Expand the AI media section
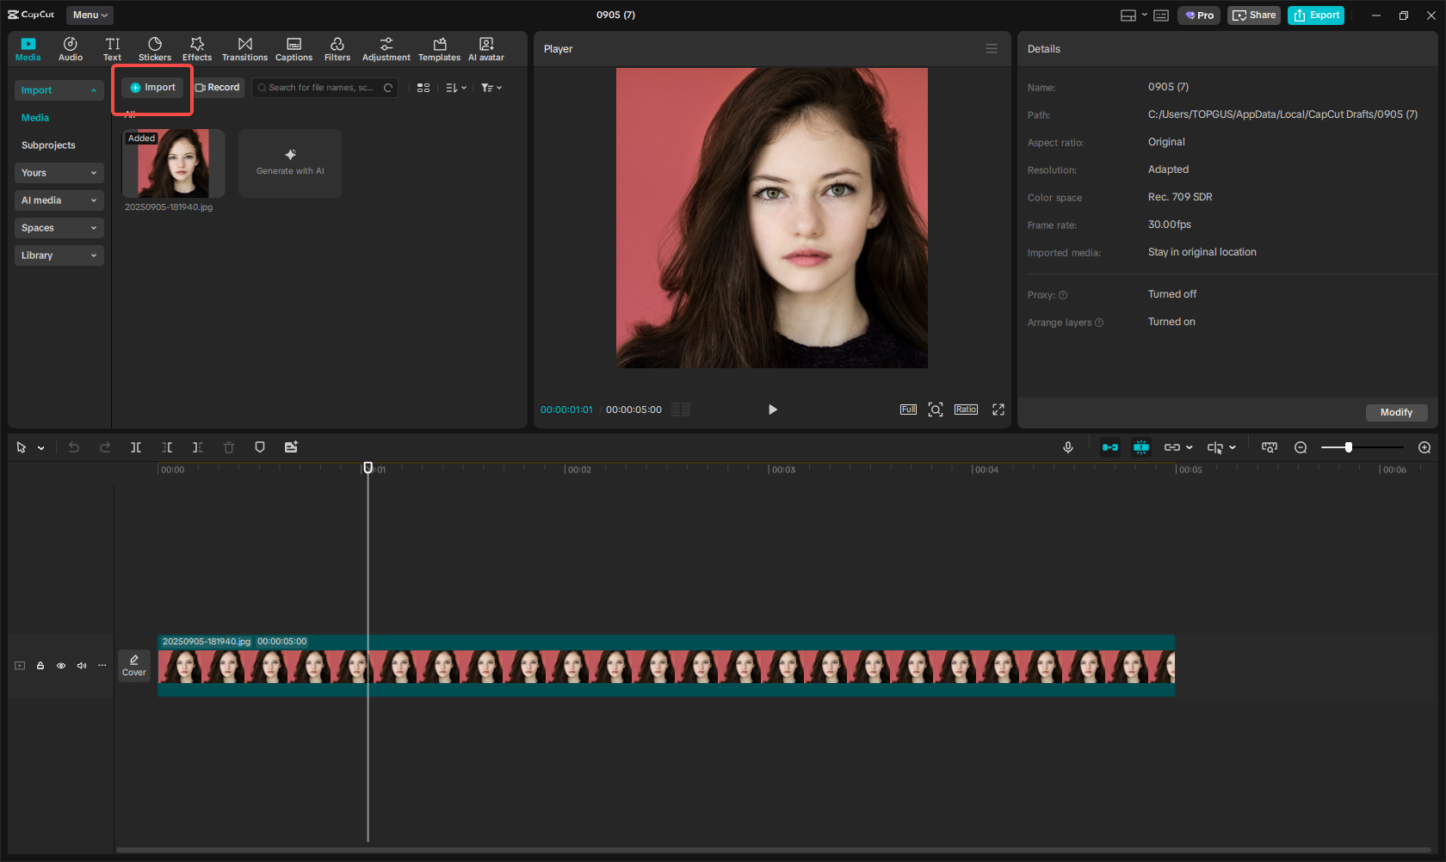The height and width of the screenshot is (862, 1446). (x=59, y=200)
